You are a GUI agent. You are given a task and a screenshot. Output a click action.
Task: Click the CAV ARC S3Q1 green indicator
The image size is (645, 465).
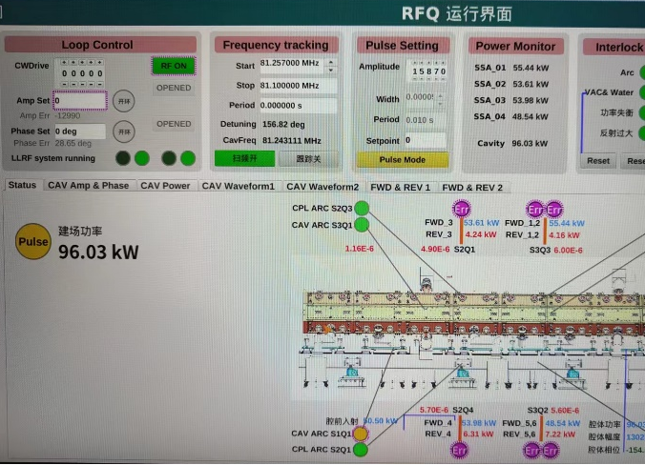[x=362, y=226]
